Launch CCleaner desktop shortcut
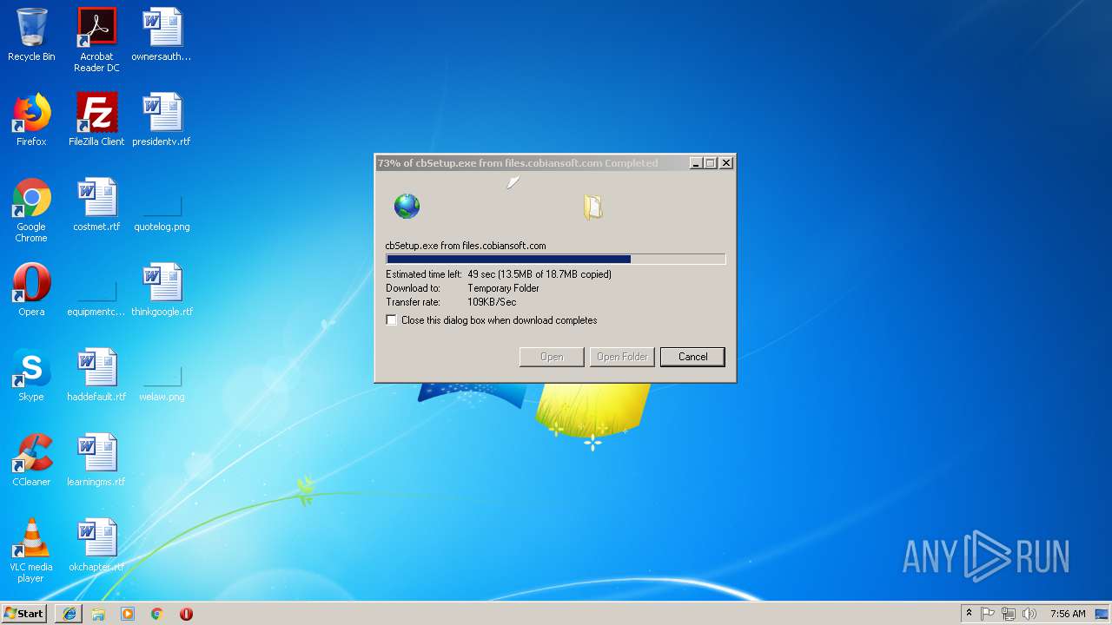This screenshot has height=625, width=1112. click(x=31, y=460)
